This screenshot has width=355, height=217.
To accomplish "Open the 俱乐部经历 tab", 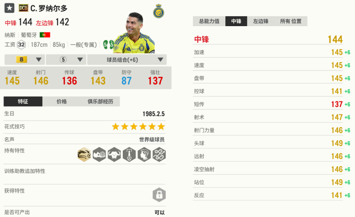I will coord(100,102).
